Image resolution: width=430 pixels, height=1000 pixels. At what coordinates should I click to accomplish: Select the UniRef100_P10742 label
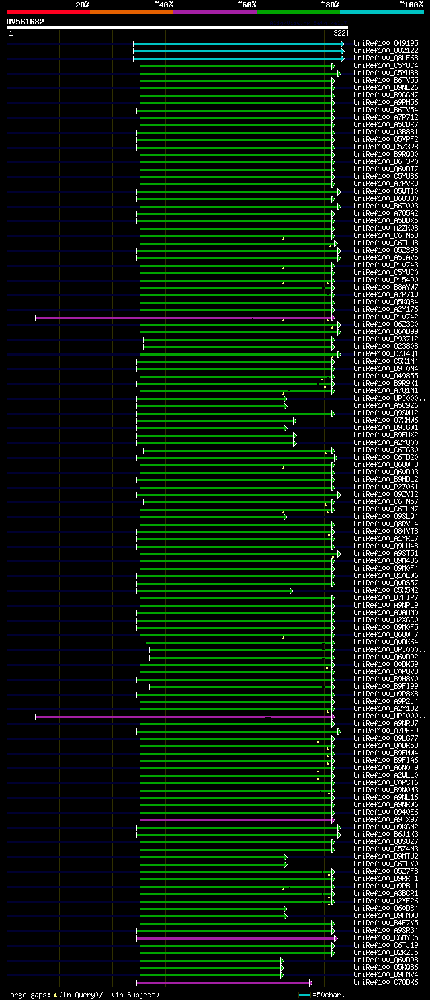point(386,317)
